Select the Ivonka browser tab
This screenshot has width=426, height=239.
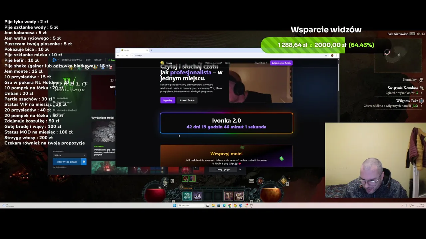tap(135, 50)
